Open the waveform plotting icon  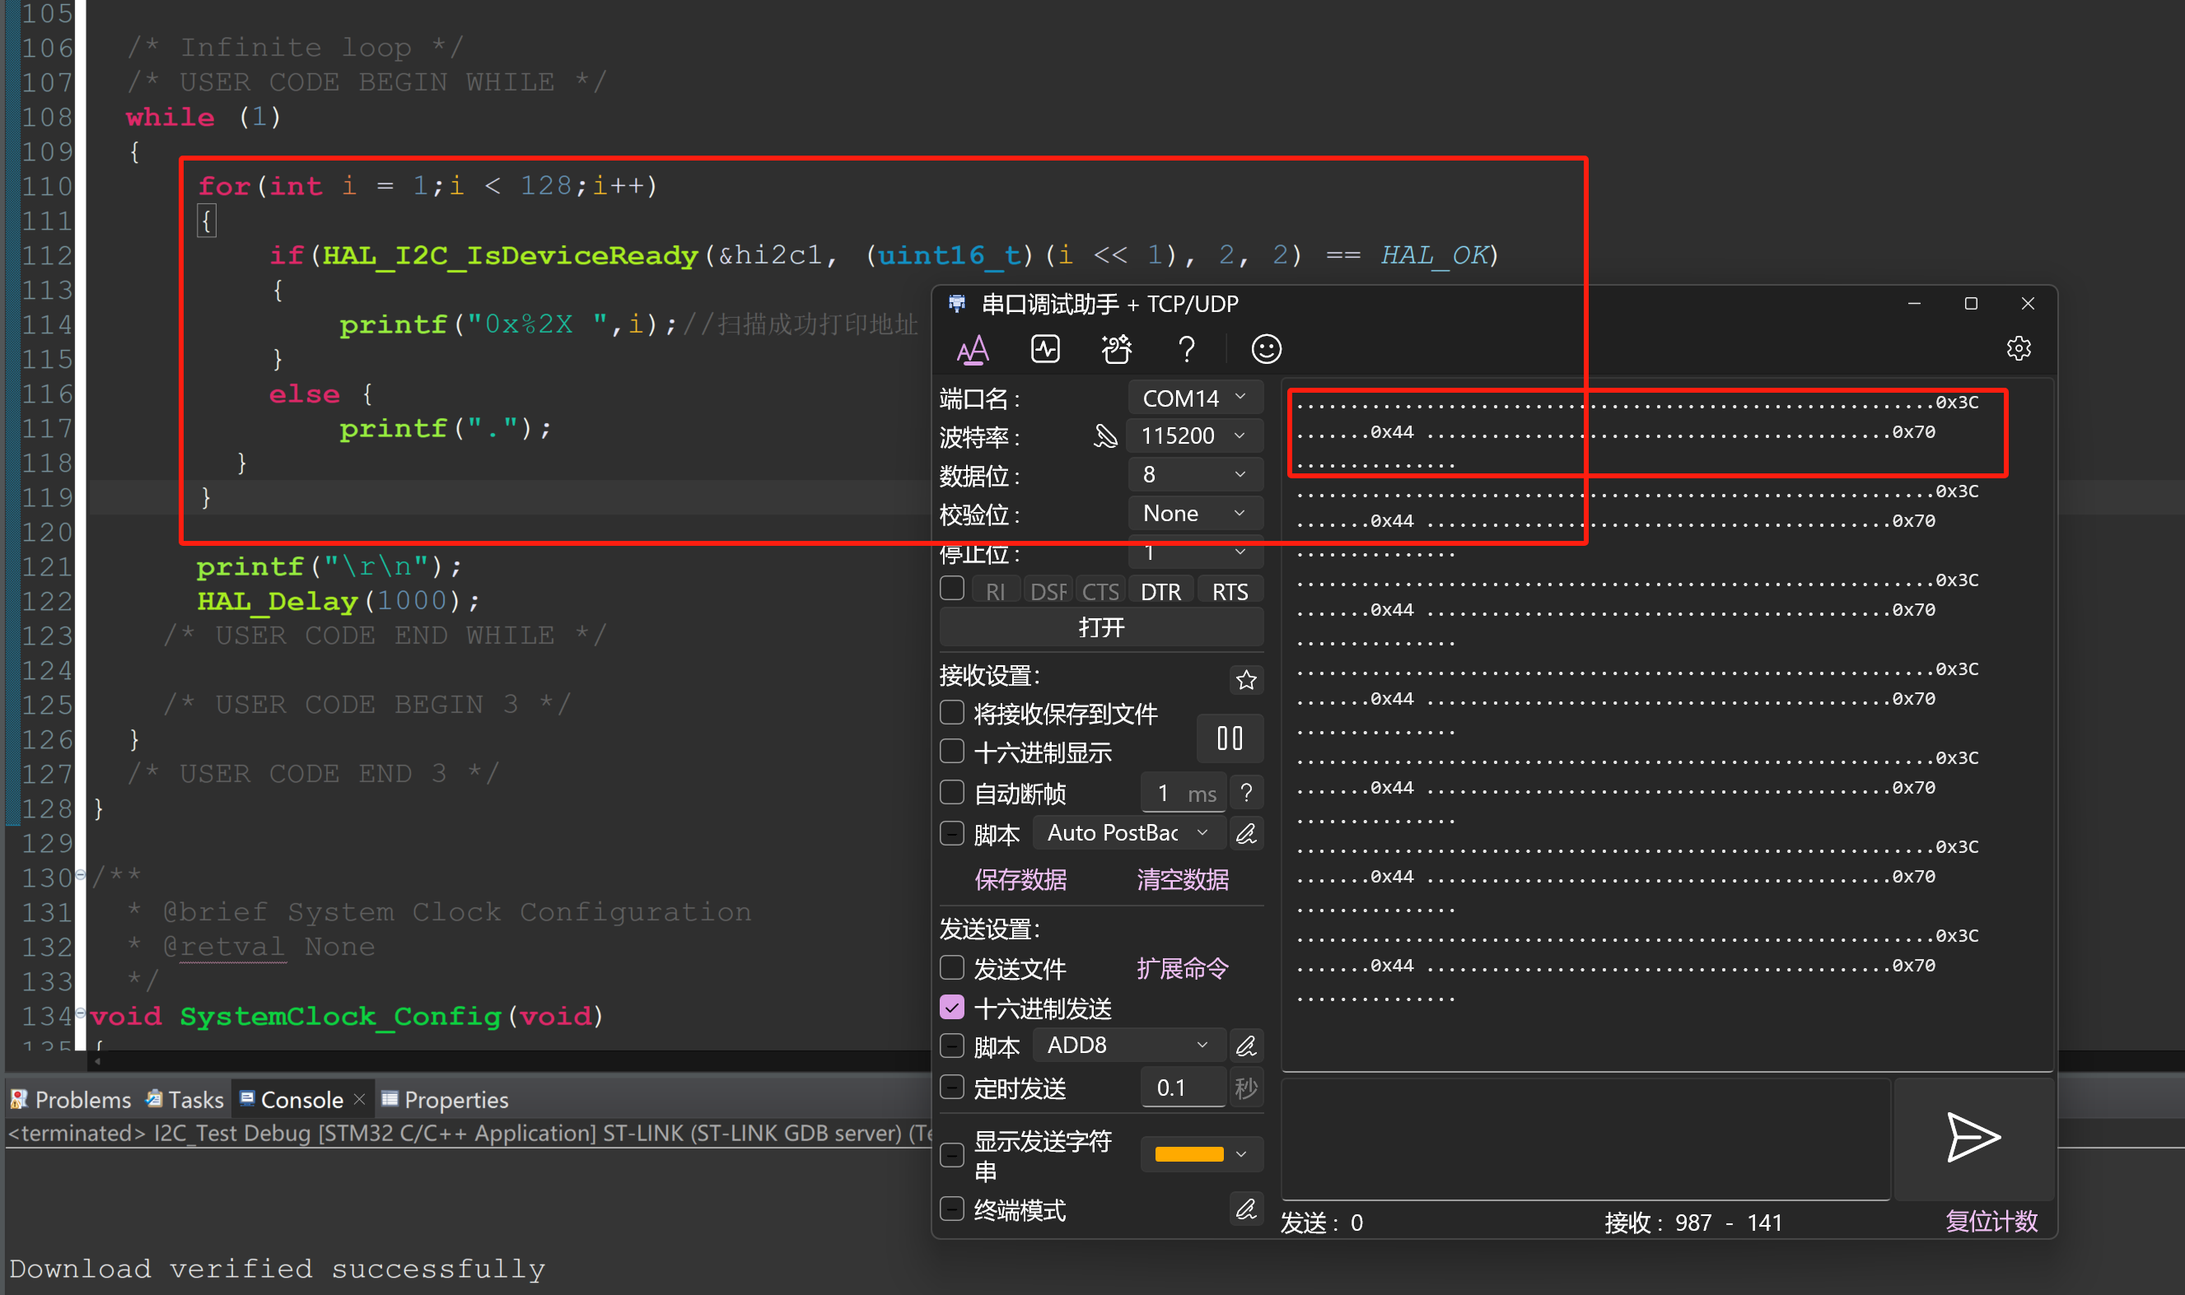click(1045, 348)
